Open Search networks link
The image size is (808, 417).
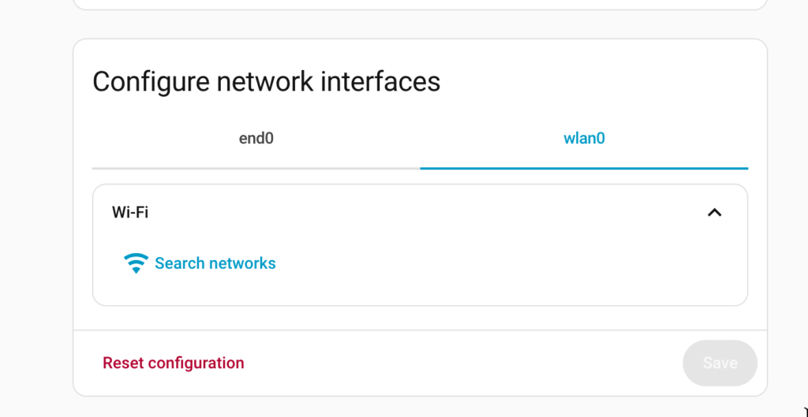tap(200, 263)
